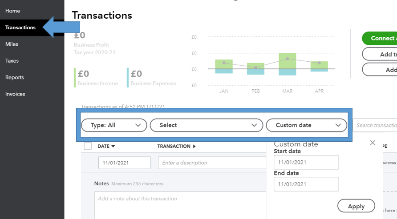Click the Notes text area
This screenshot has width=397, height=219.
(x=178, y=204)
